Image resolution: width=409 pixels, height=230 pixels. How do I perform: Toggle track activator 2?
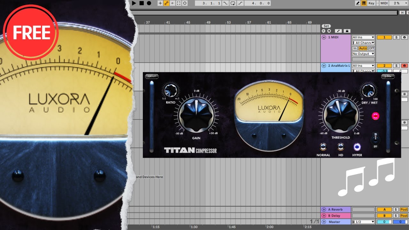point(384,65)
